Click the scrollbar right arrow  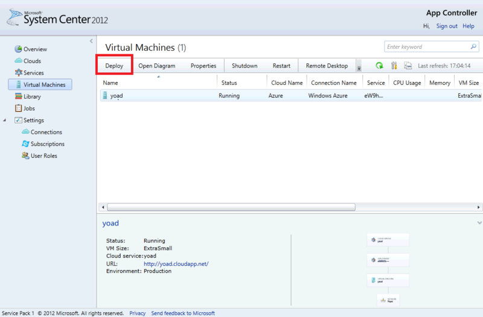coord(478,207)
